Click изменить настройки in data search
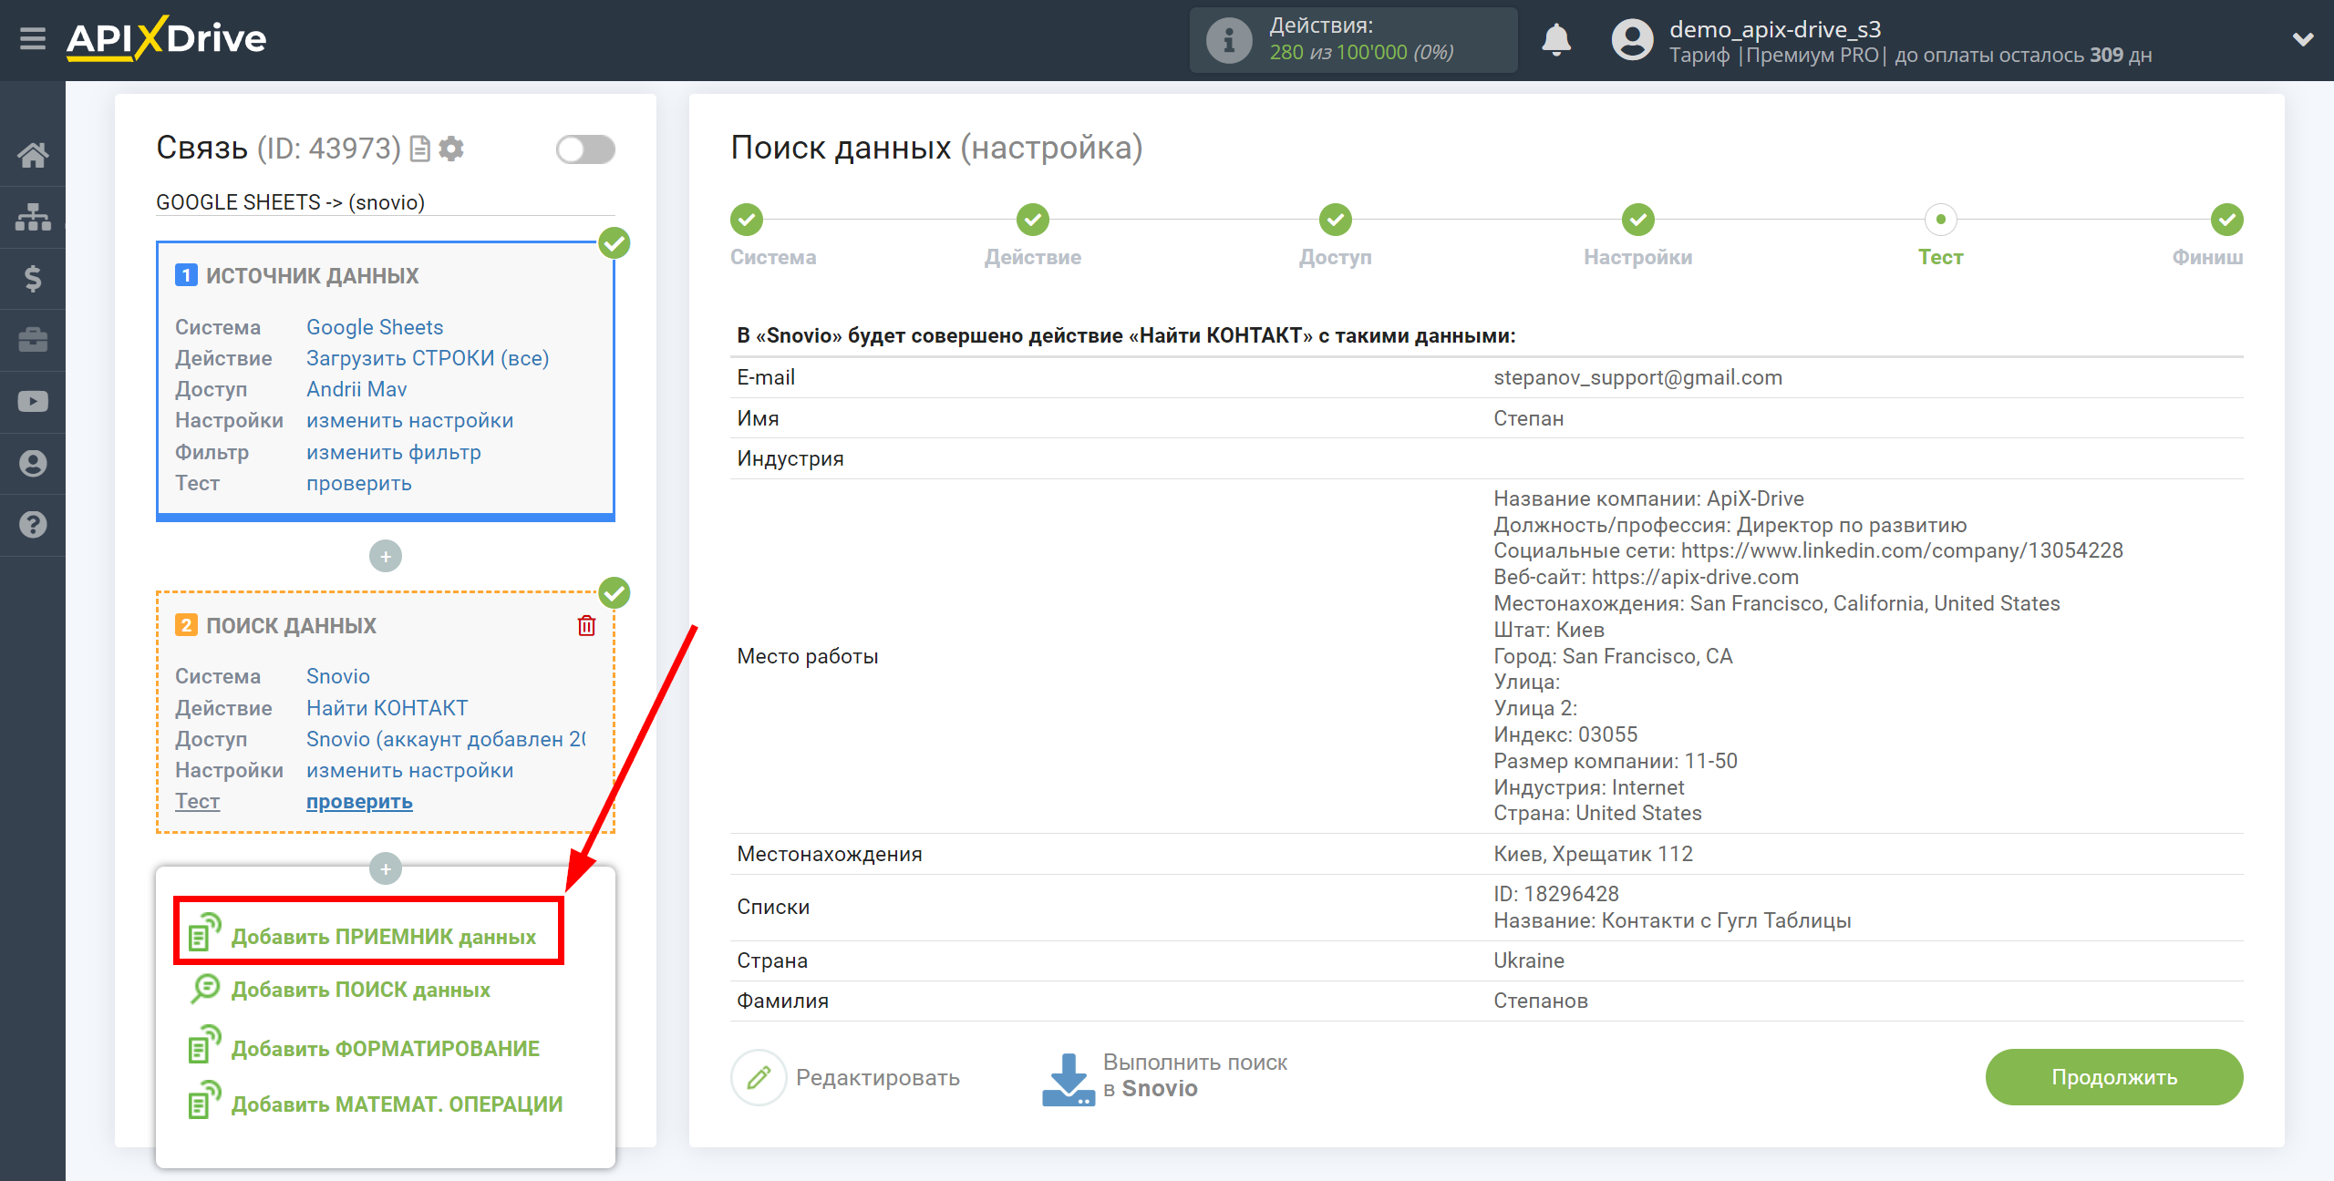This screenshot has height=1181, width=2334. (x=410, y=770)
